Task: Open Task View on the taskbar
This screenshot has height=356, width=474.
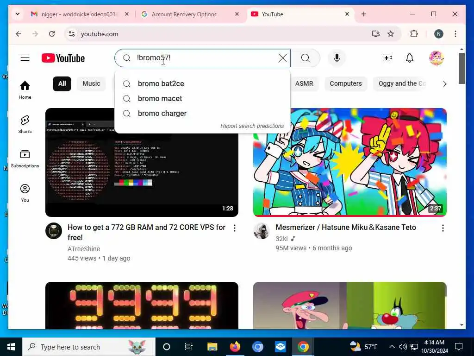Action: click(x=189, y=347)
